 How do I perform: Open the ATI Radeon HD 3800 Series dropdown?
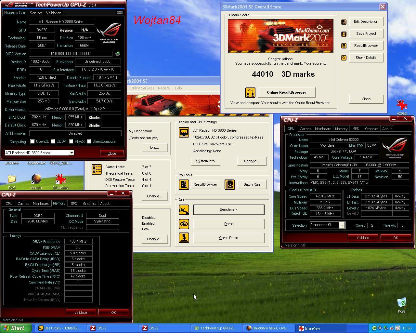pyautogui.click(x=39, y=153)
